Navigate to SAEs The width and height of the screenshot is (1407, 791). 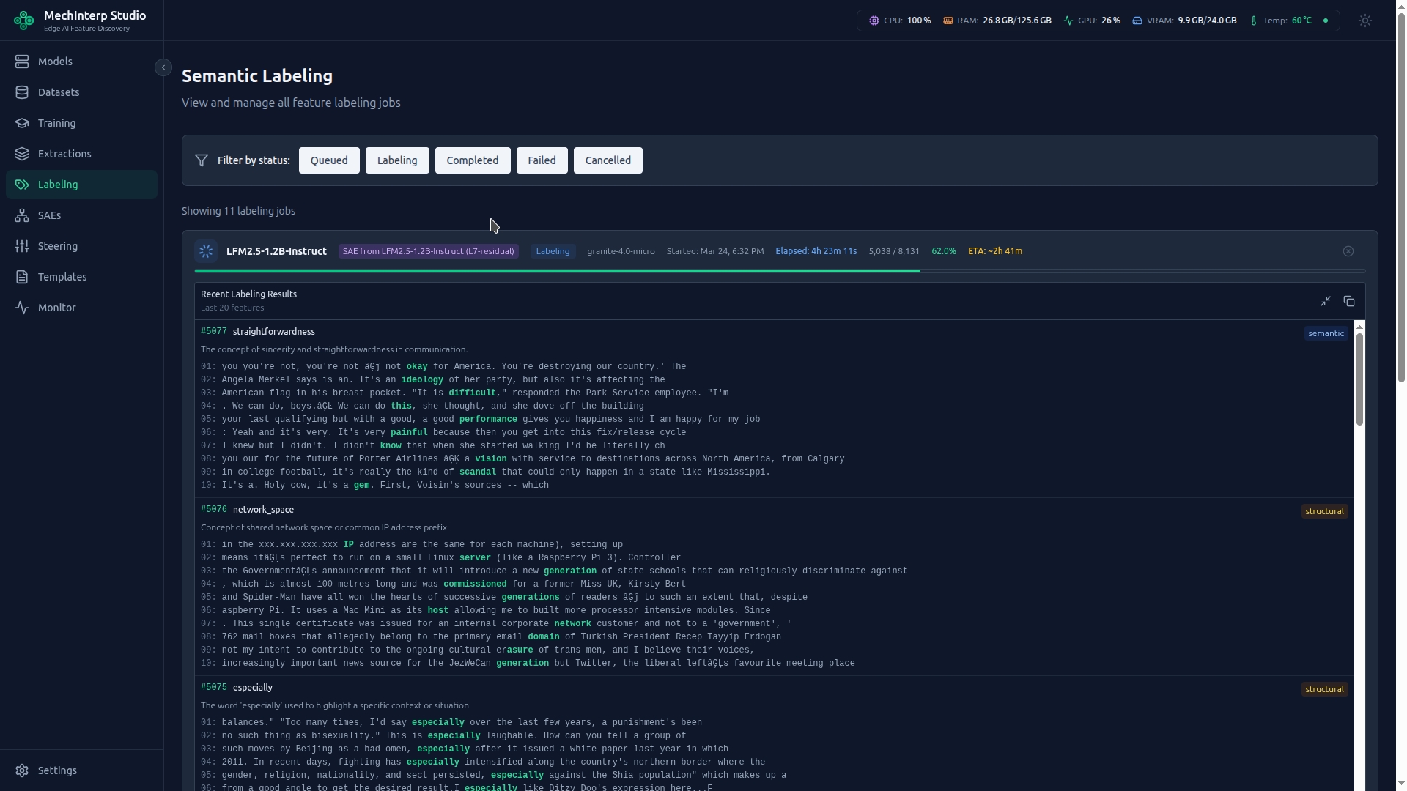tap(81, 215)
